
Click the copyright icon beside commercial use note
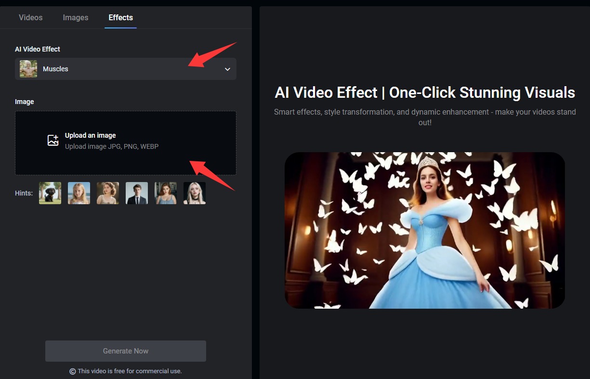73,371
